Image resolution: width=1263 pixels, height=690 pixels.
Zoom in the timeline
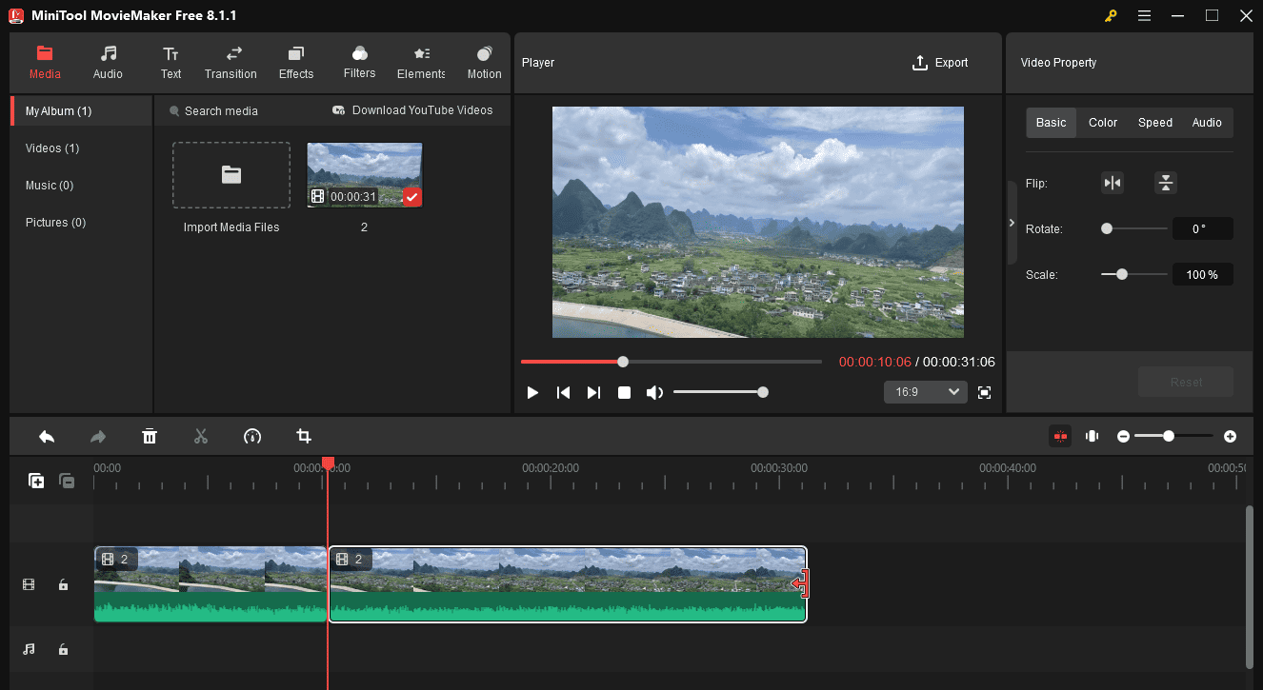click(x=1230, y=436)
